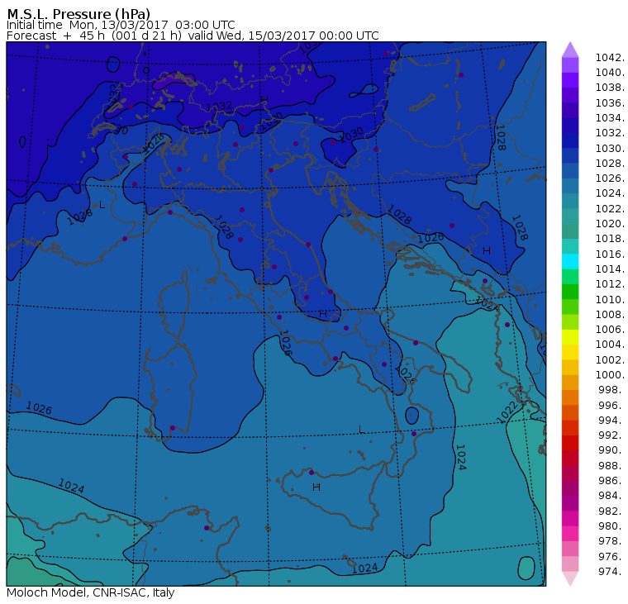Click the '1038.' legend label
628x604 pixels.
[610, 88]
